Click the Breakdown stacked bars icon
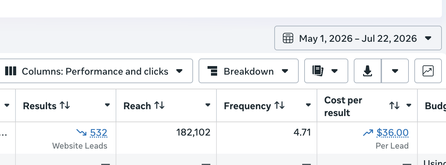Viewport: 446px width, 165px height. 213,71
